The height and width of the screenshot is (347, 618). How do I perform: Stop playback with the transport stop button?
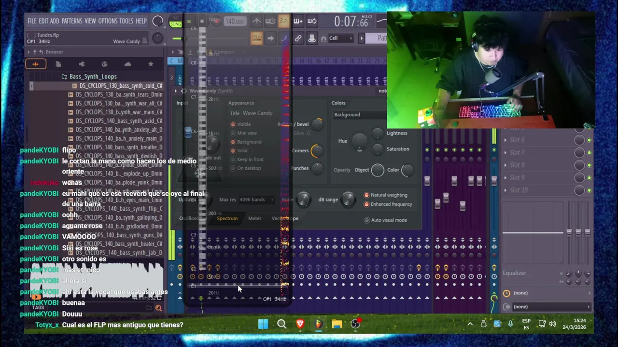tap(202, 21)
